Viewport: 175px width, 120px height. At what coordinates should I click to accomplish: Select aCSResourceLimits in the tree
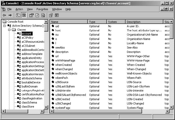coord(33,42)
